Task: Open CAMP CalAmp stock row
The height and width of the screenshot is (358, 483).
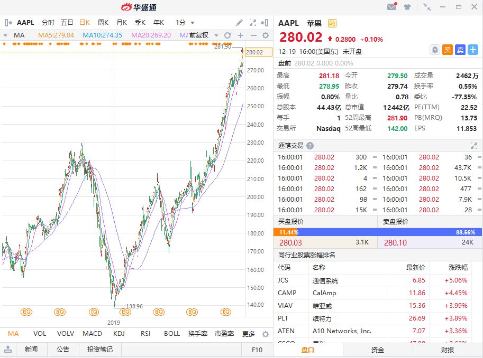Action: tap(373, 293)
